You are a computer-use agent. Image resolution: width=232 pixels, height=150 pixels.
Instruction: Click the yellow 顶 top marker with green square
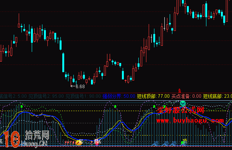click(184, 142)
